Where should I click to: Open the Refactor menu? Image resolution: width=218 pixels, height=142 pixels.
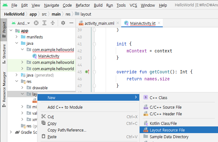83,5
